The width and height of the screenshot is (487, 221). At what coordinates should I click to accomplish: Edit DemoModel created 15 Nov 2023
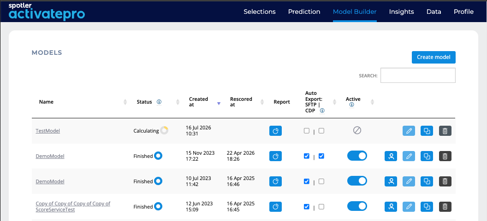click(409, 156)
